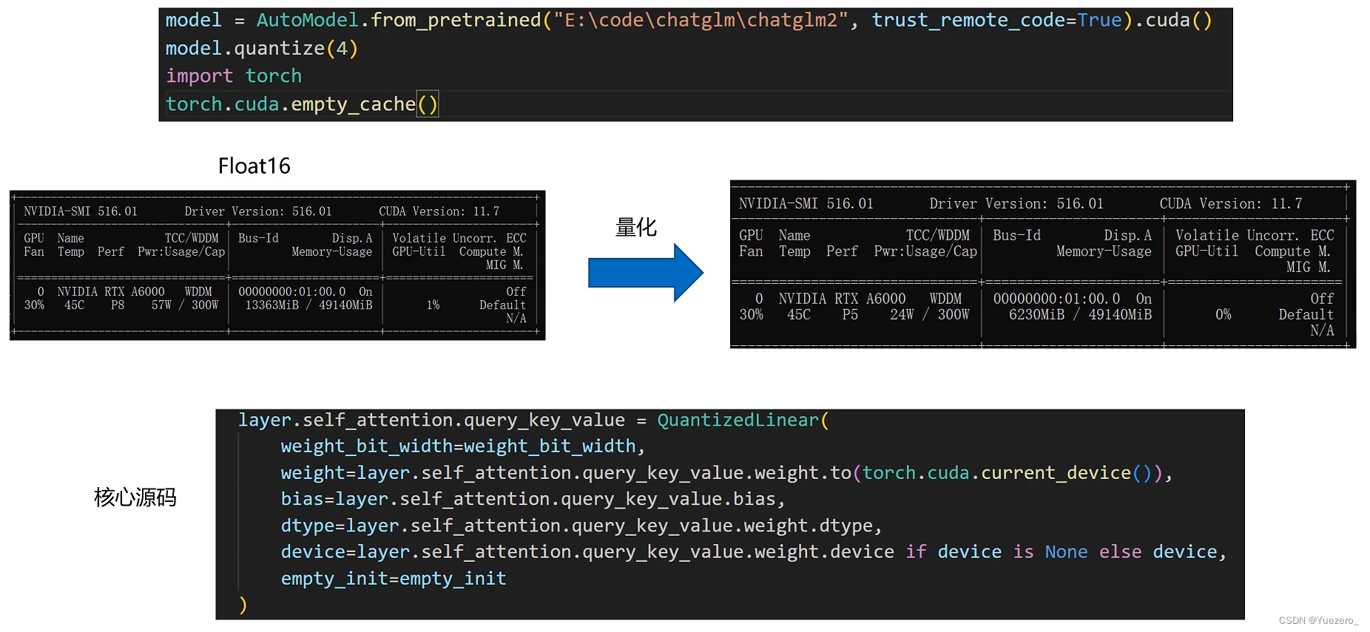Click the 'model.quantize(4)' code line
This screenshot has height=632, width=1370.
point(262,49)
